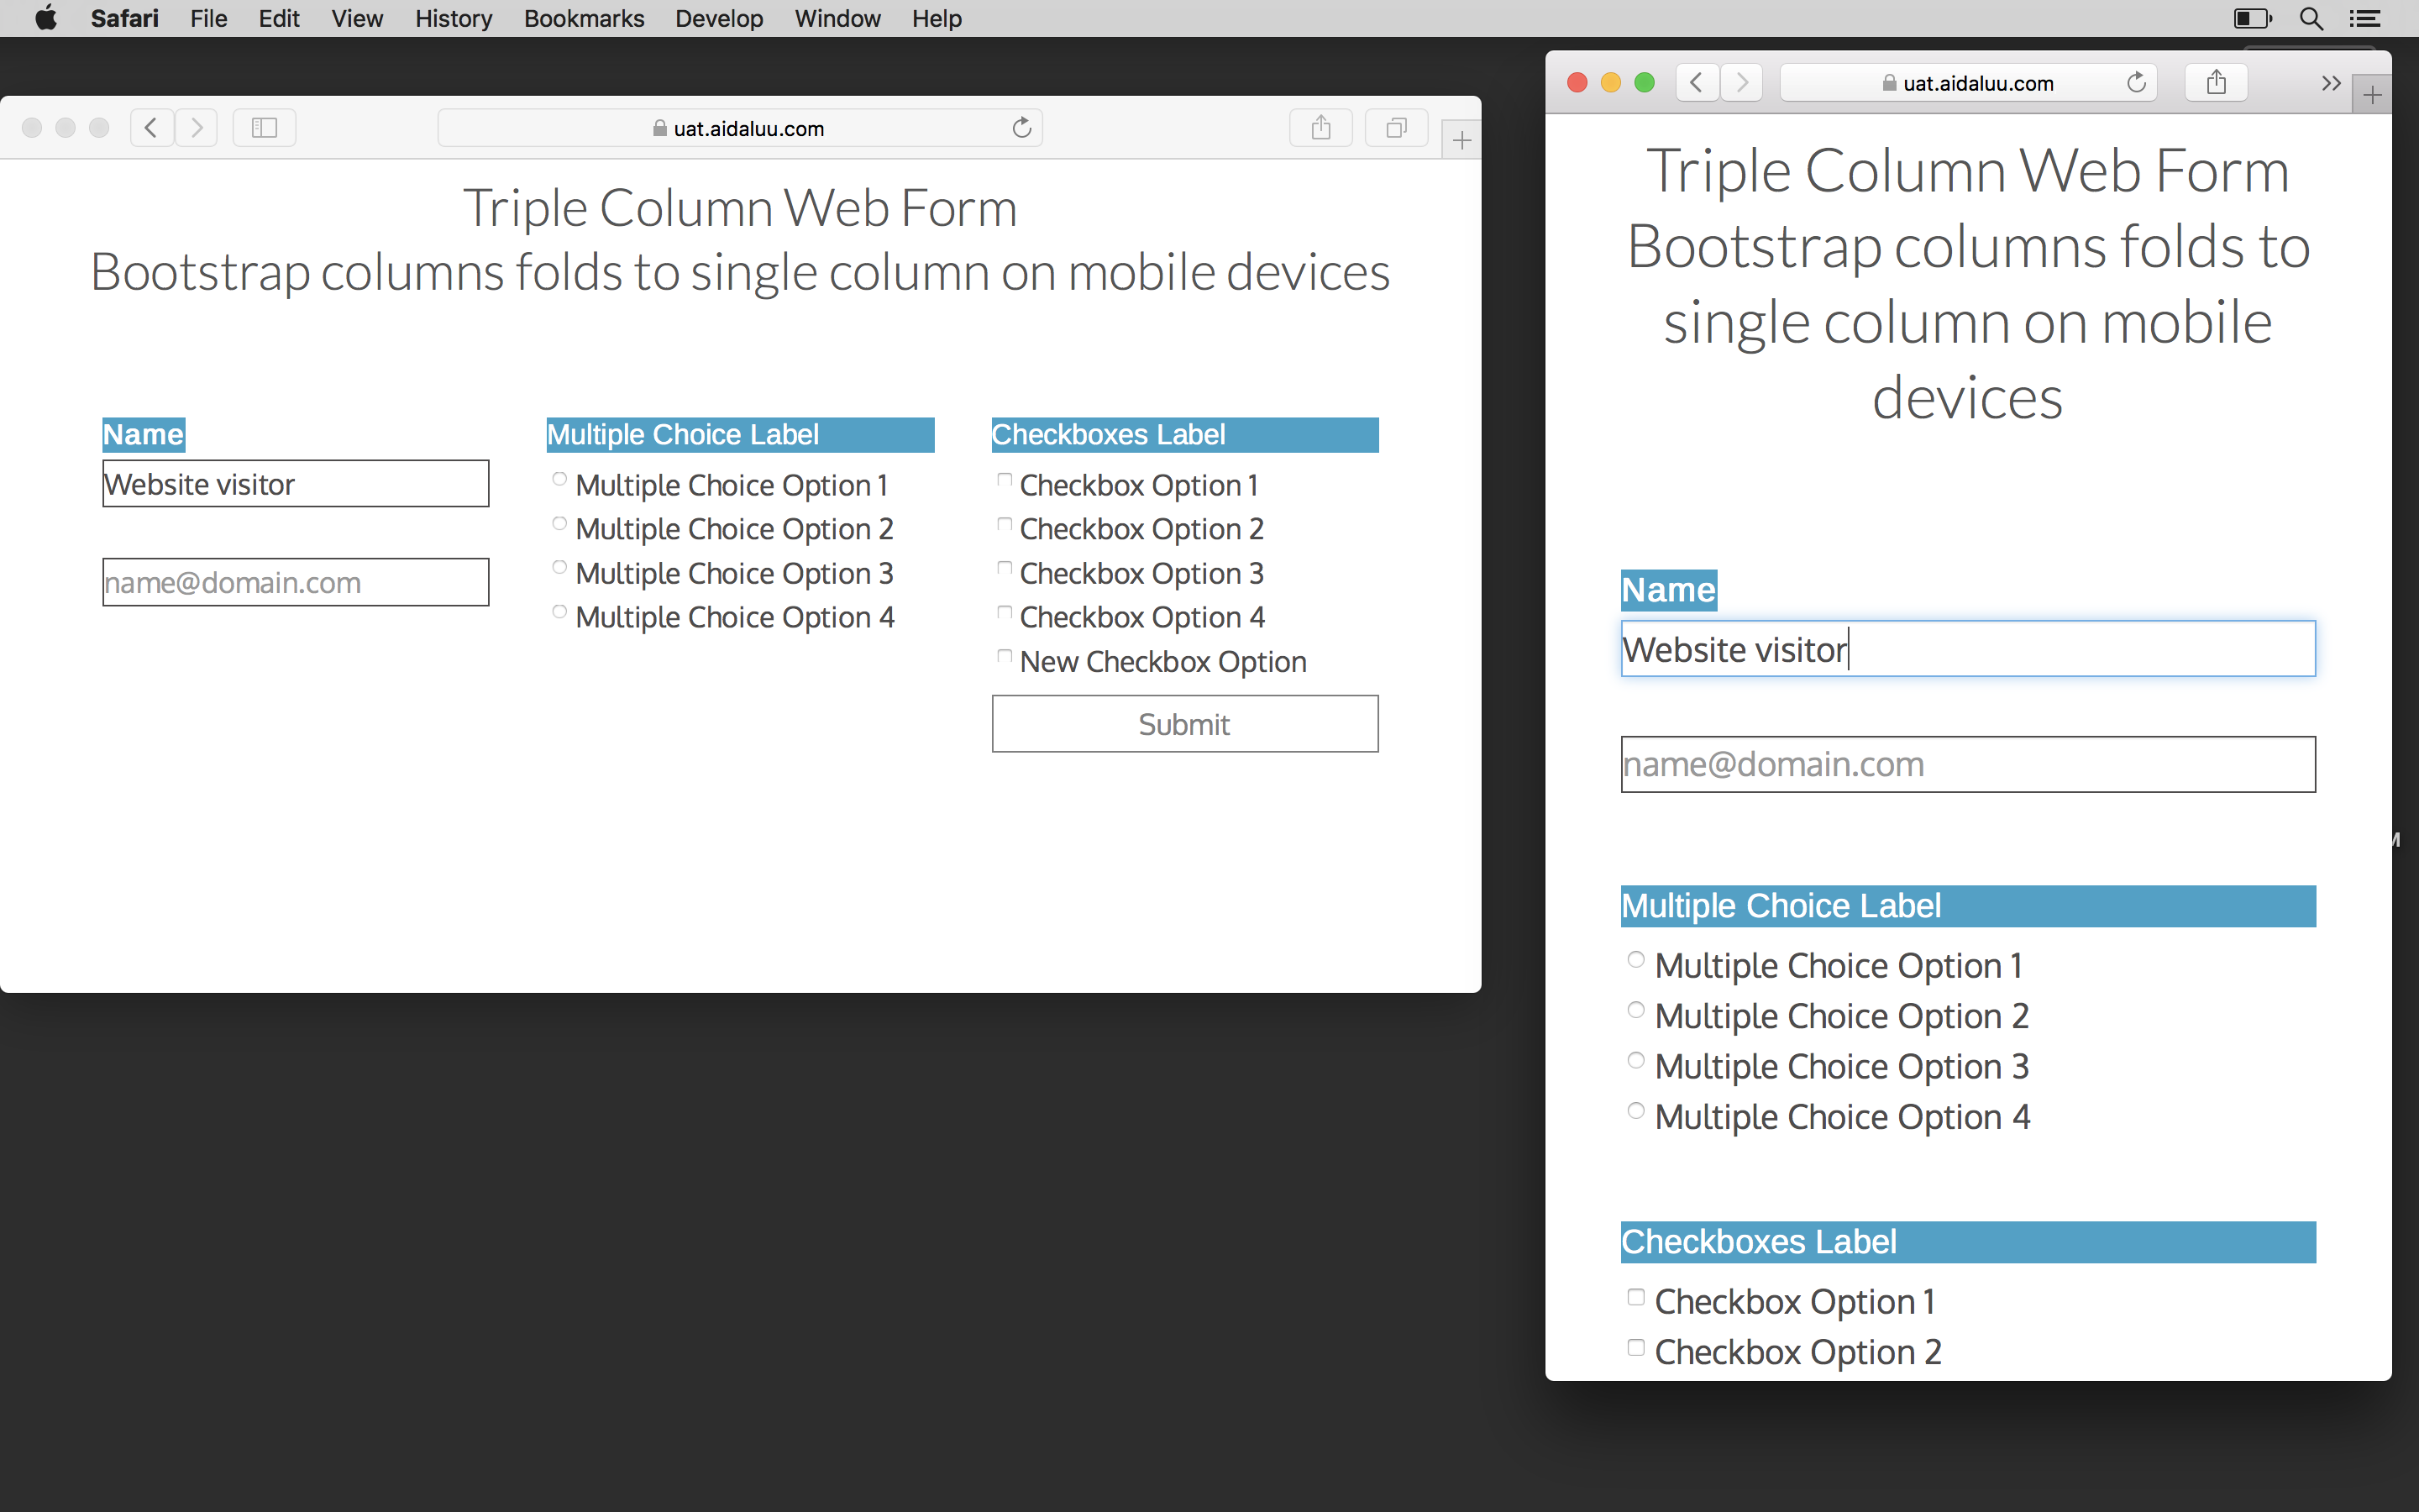Image resolution: width=2419 pixels, height=1512 pixels.
Task: Select Multiple Choice Option 2 in right window
Action: 1635,1010
